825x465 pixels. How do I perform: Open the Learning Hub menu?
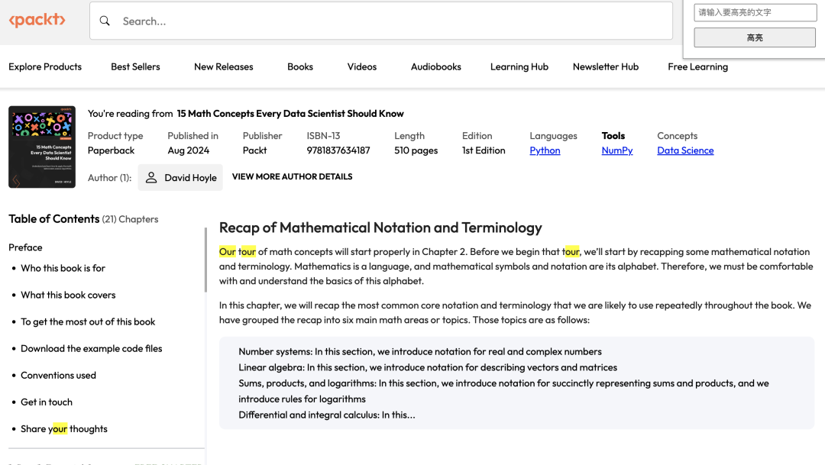click(519, 66)
